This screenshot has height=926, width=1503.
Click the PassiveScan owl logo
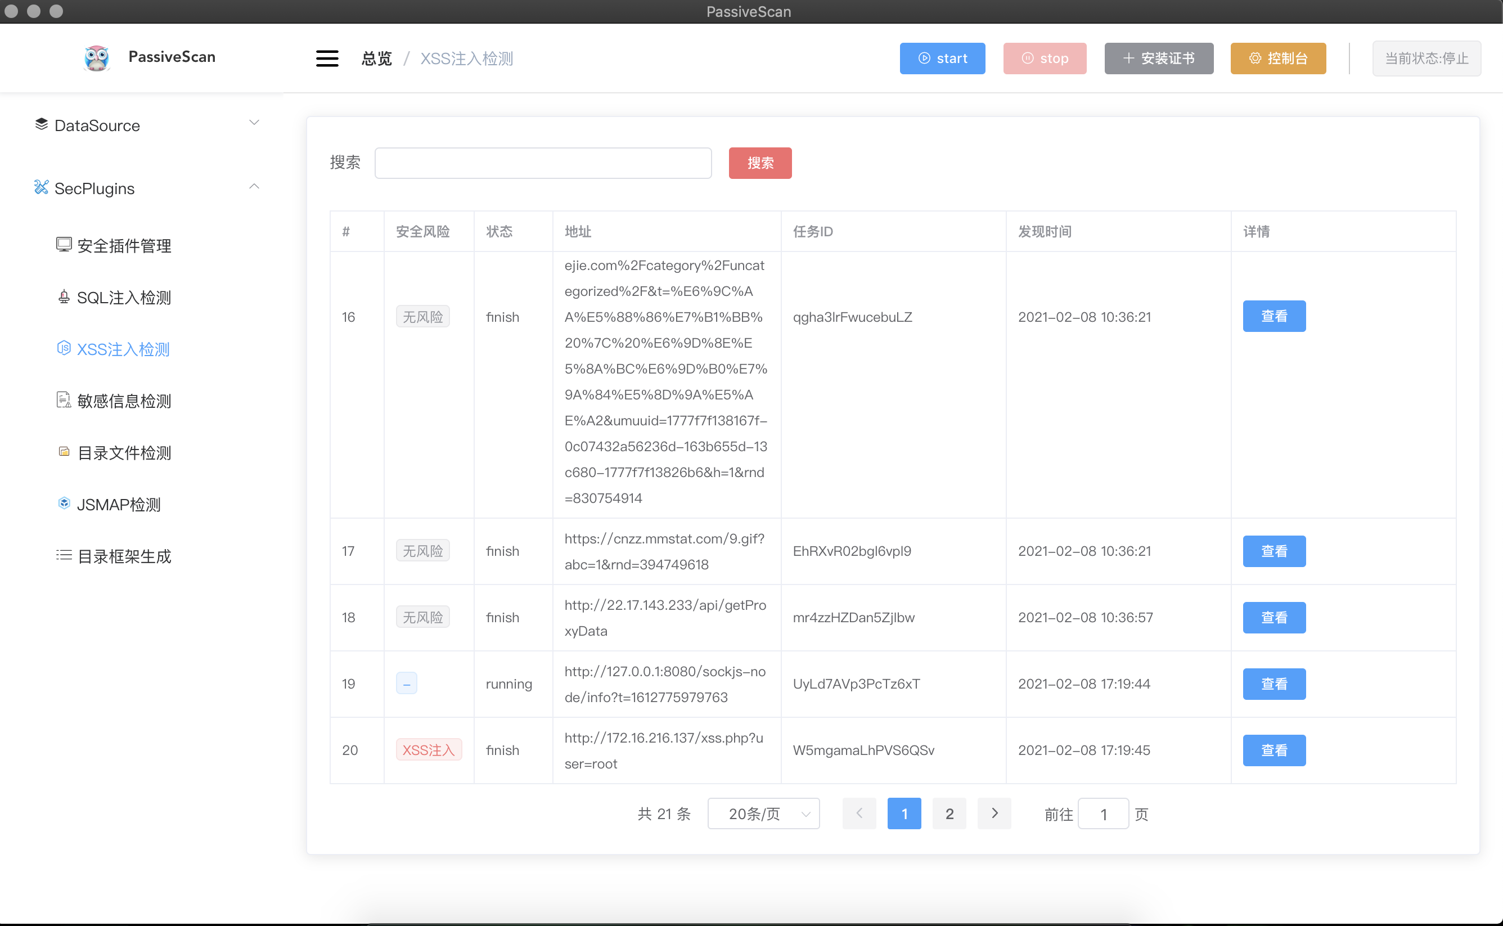(96, 58)
